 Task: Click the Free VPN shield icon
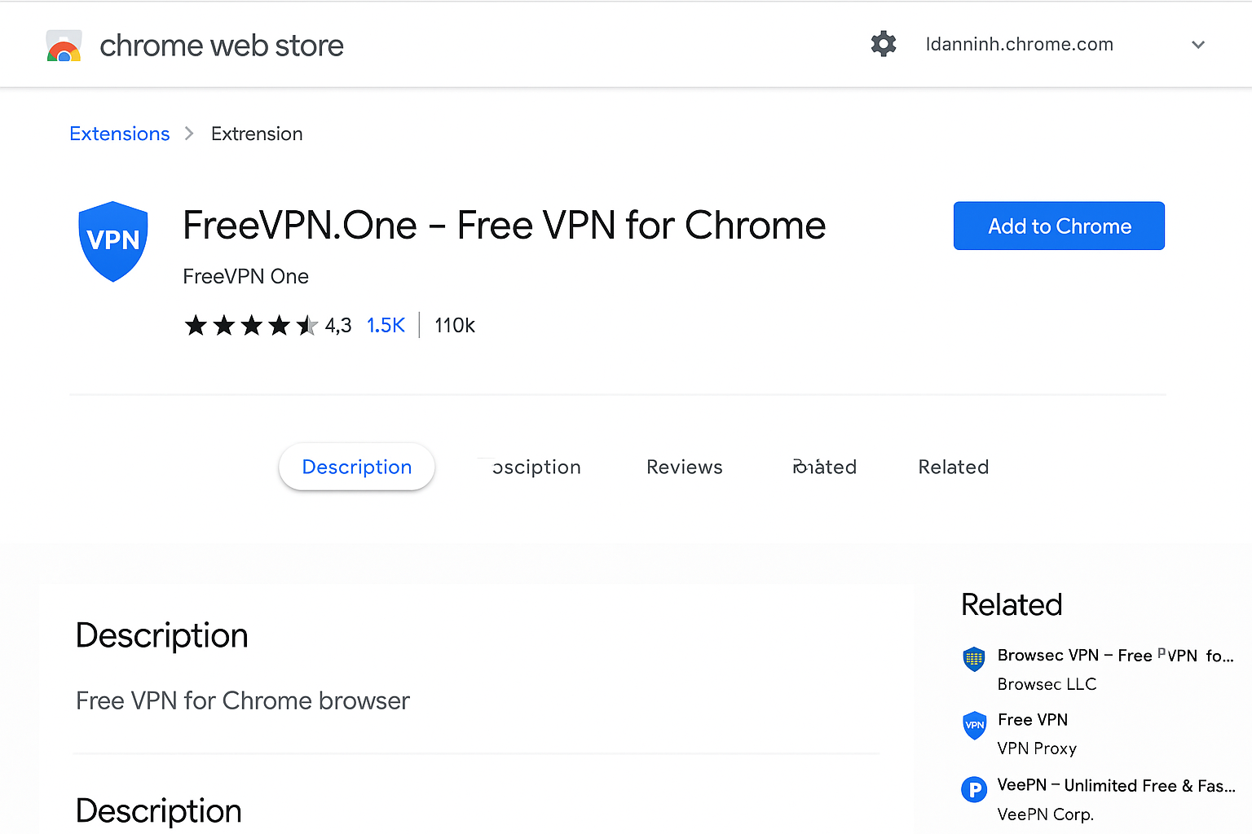pyautogui.click(x=974, y=725)
